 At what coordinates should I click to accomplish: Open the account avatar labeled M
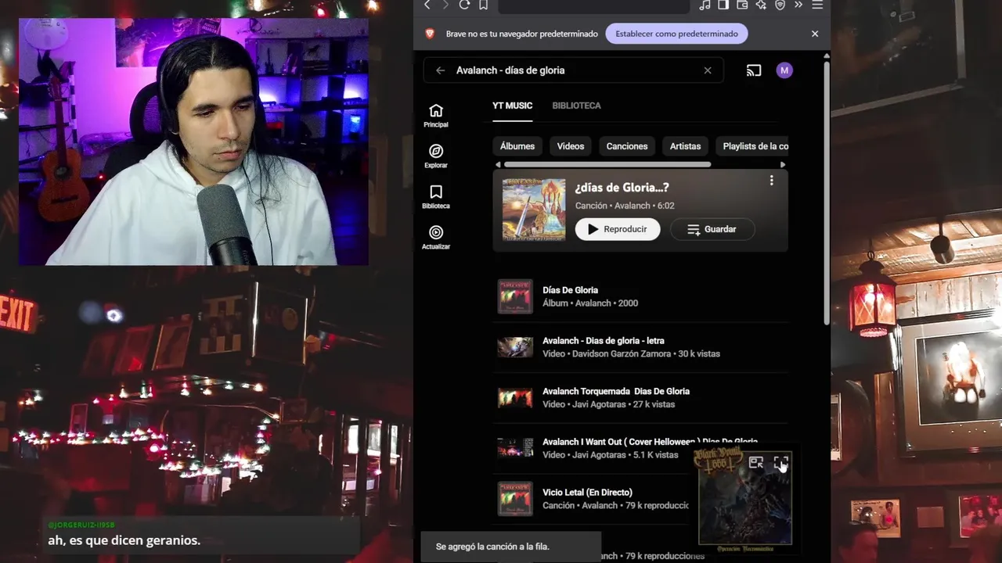point(784,70)
